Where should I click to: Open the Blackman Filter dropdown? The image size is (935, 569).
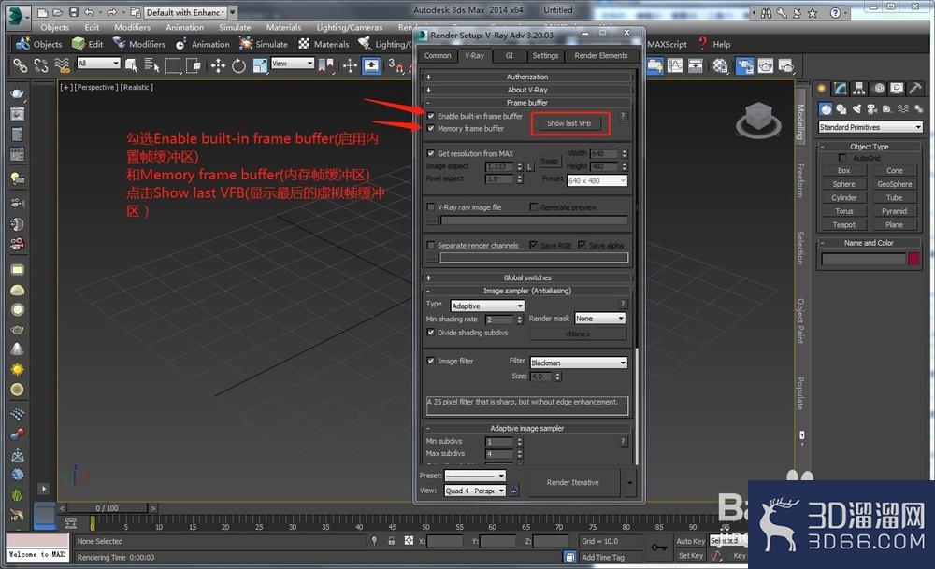click(579, 363)
